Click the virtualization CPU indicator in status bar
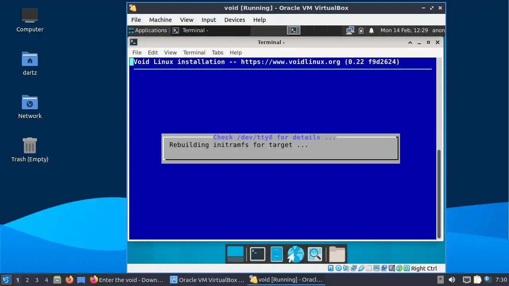 (392, 268)
